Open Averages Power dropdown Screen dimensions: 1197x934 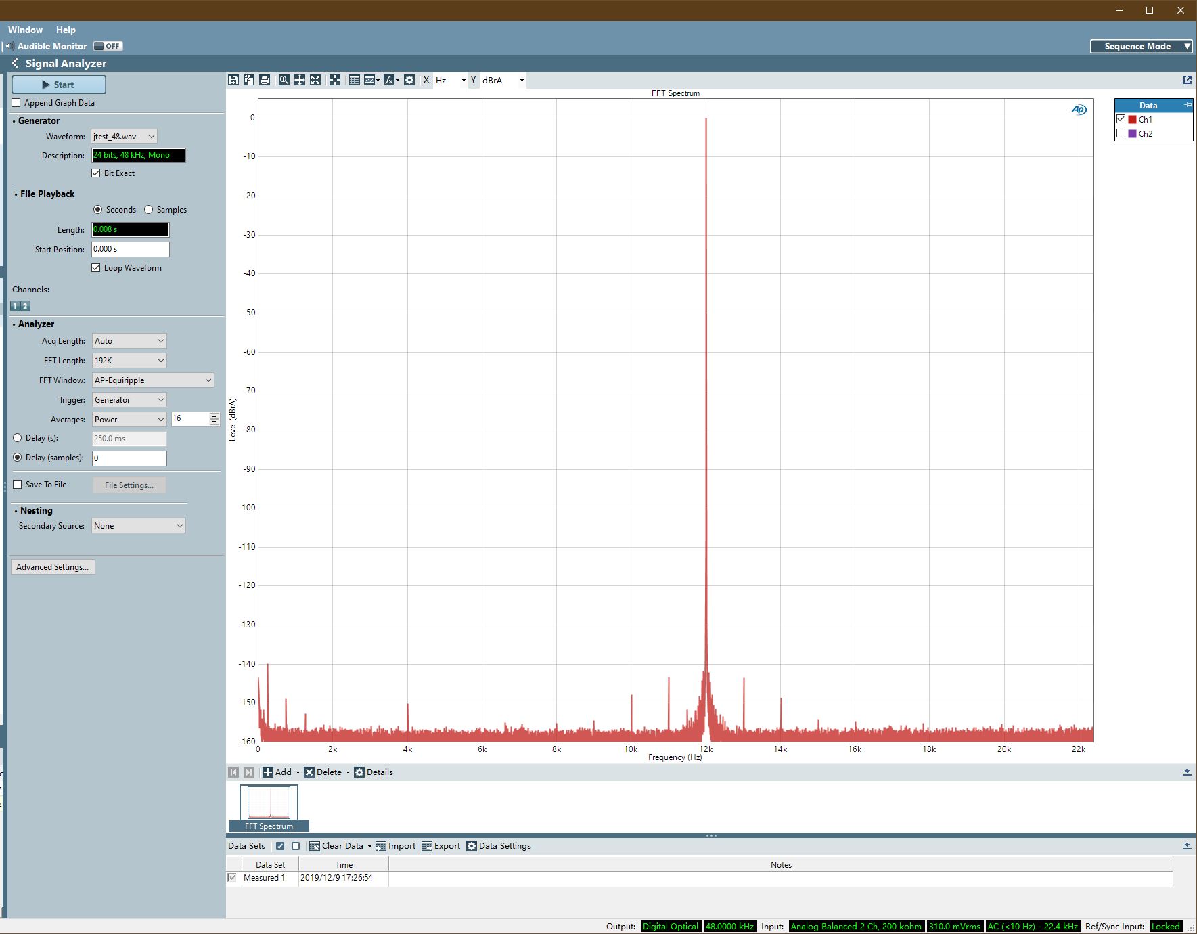pyautogui.click(x=129, y=420)
